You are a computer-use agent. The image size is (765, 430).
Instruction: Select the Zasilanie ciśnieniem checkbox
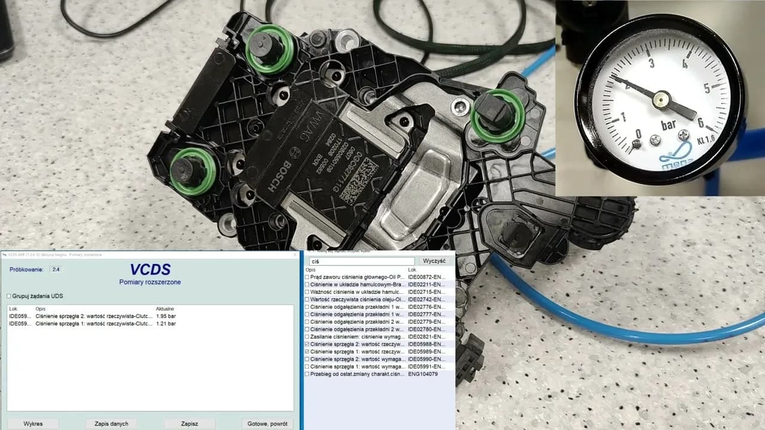[x=307, y=337]
